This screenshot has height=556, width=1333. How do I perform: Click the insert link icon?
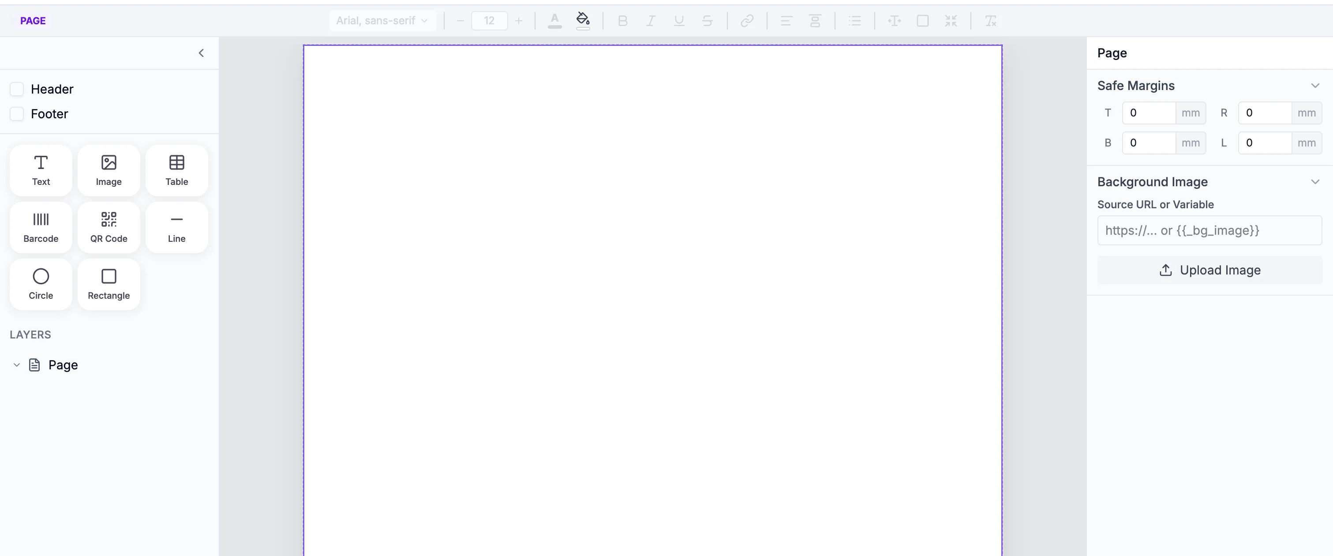click(x=747, y=21)
